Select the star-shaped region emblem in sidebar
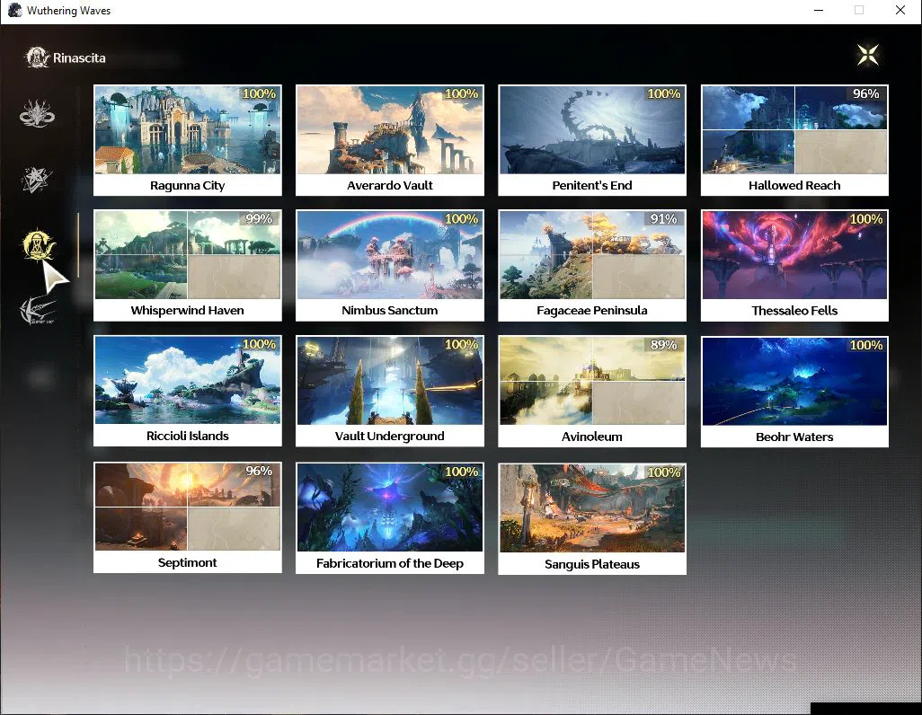This screenshot has height=715, width=922. tap(37, 180)
